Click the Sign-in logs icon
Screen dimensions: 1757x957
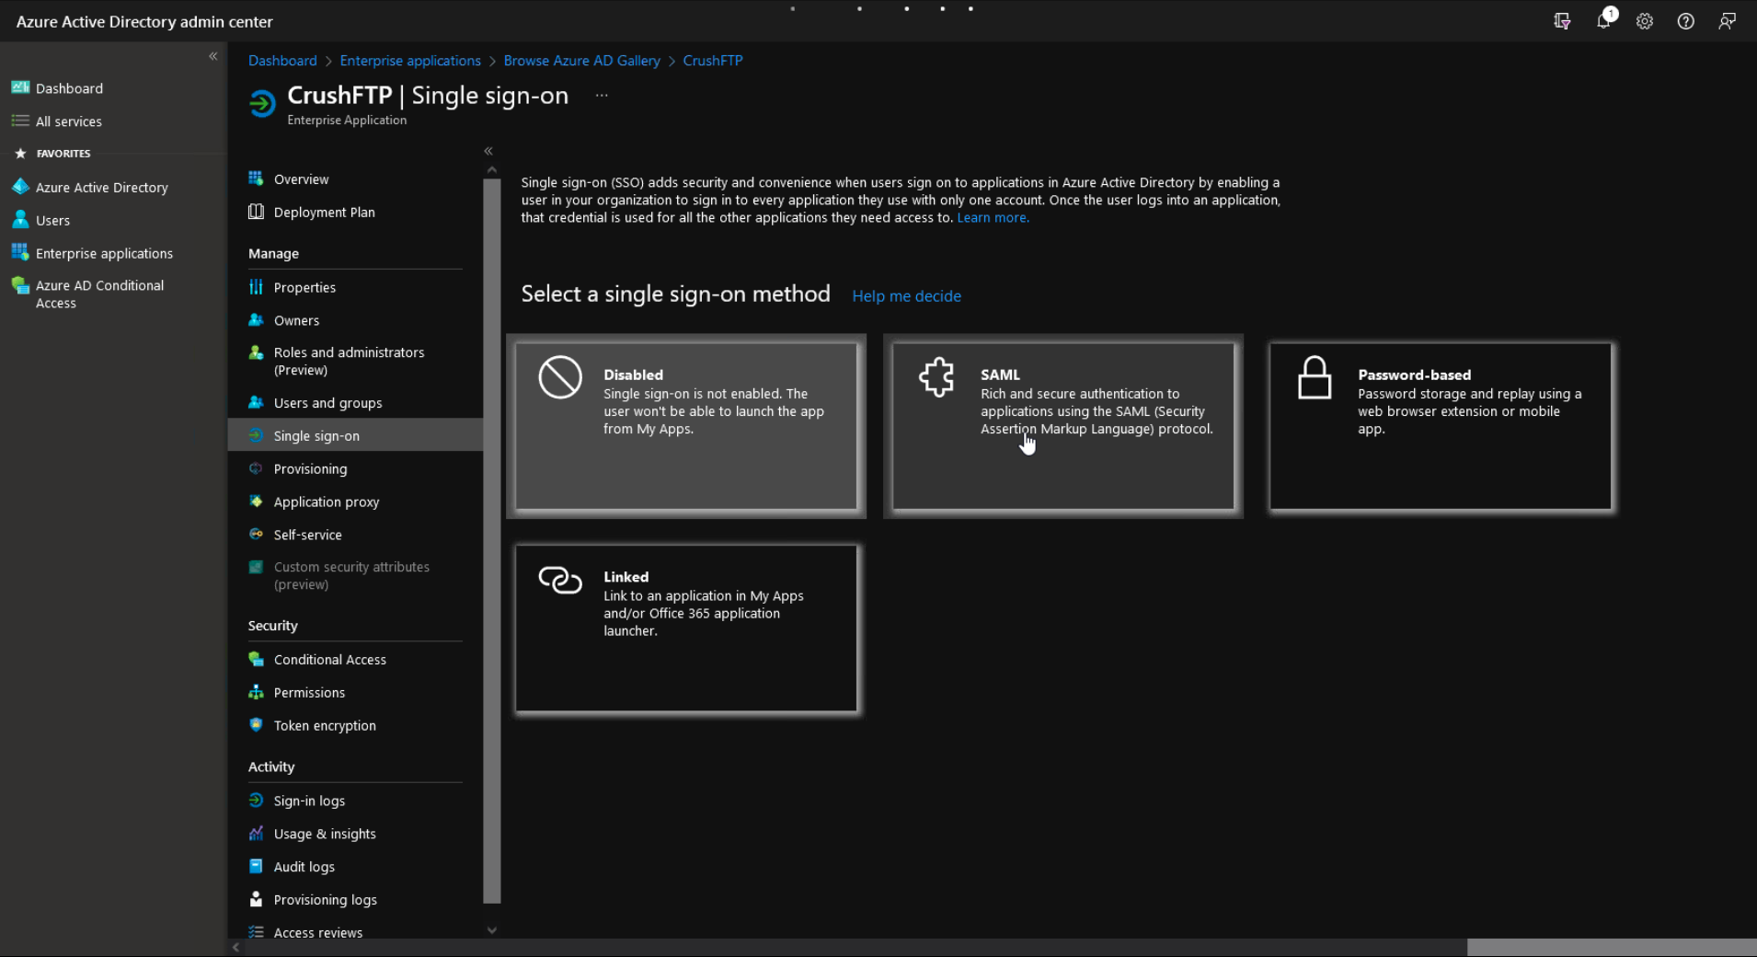pos(256,801)
